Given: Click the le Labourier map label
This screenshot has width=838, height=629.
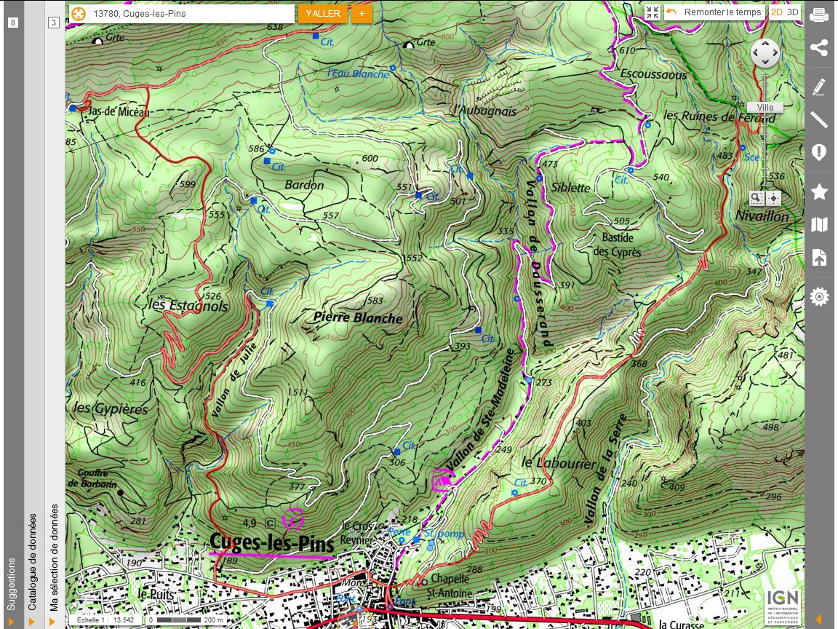Looking at the screenshot, I should [559, 463].
